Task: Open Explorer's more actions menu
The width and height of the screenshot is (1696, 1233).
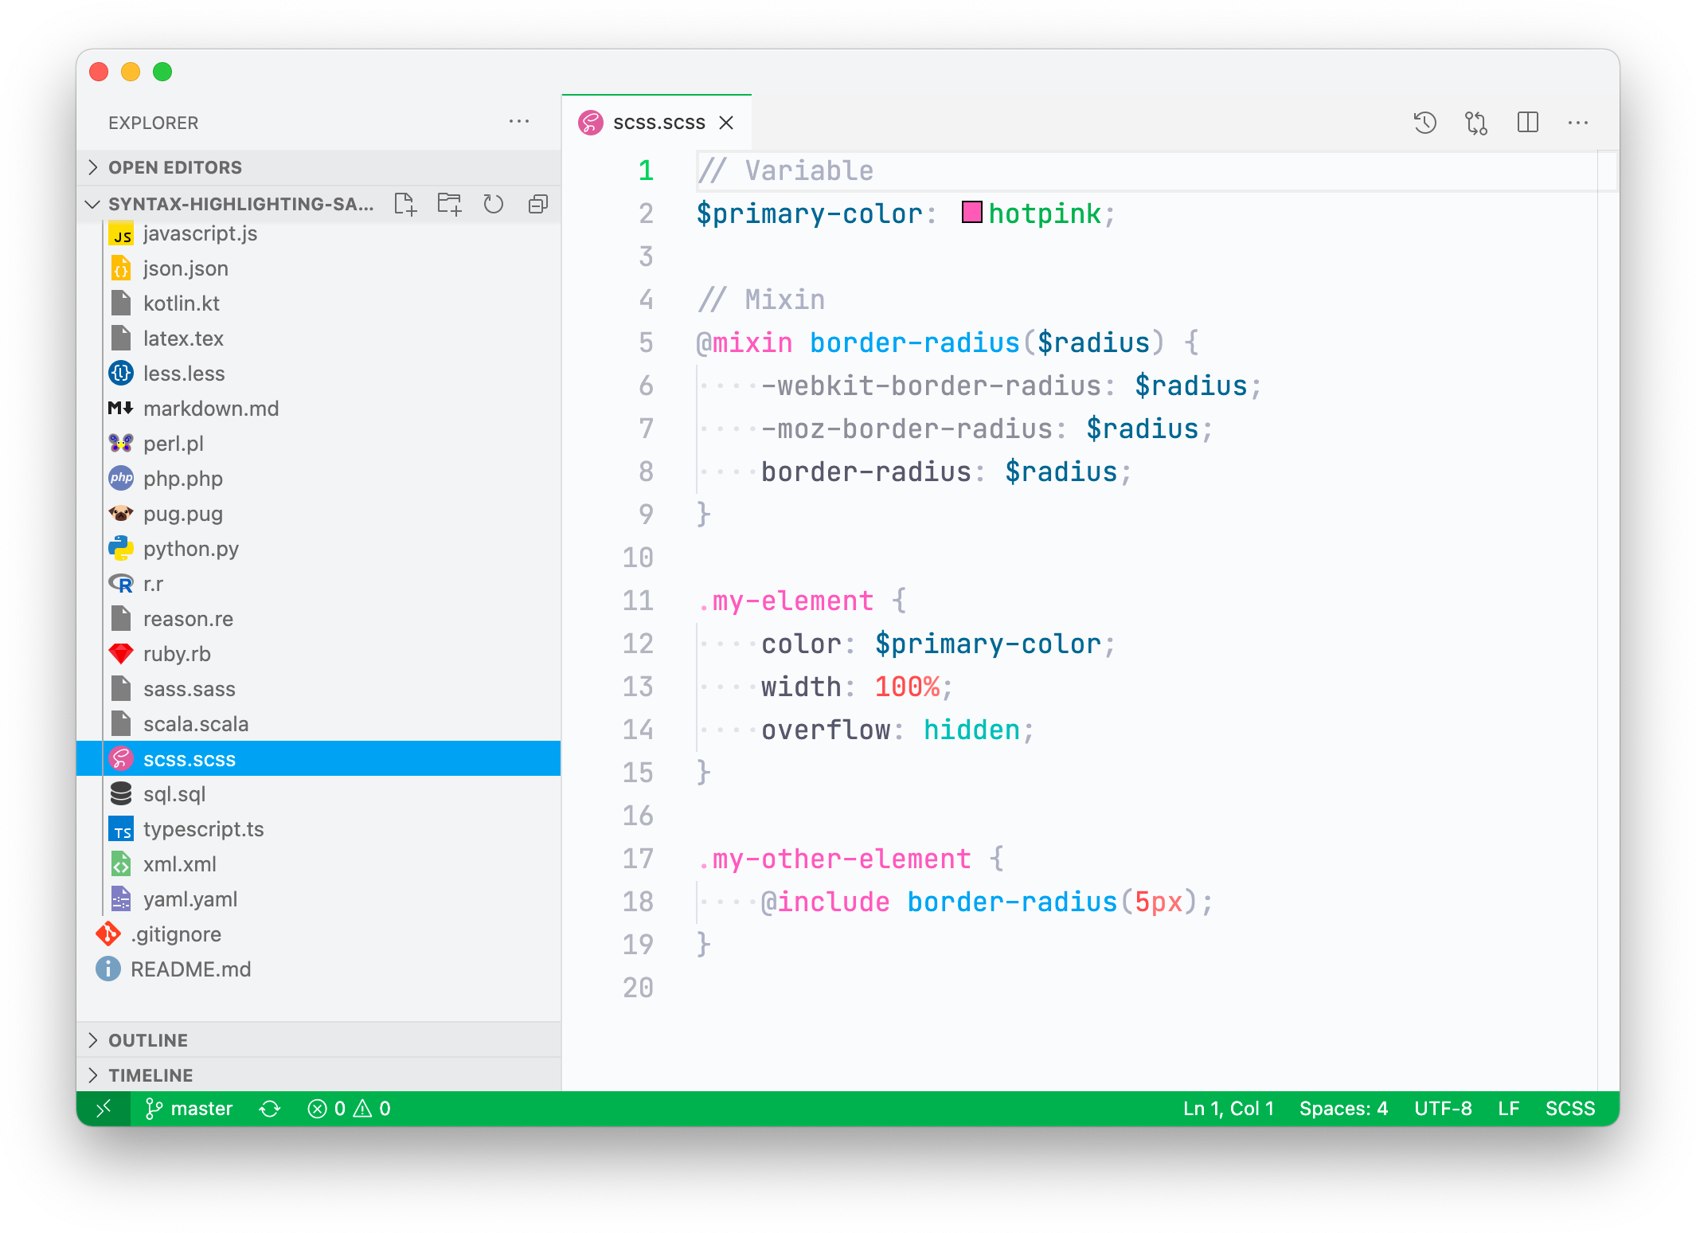Action: [520, 121]
